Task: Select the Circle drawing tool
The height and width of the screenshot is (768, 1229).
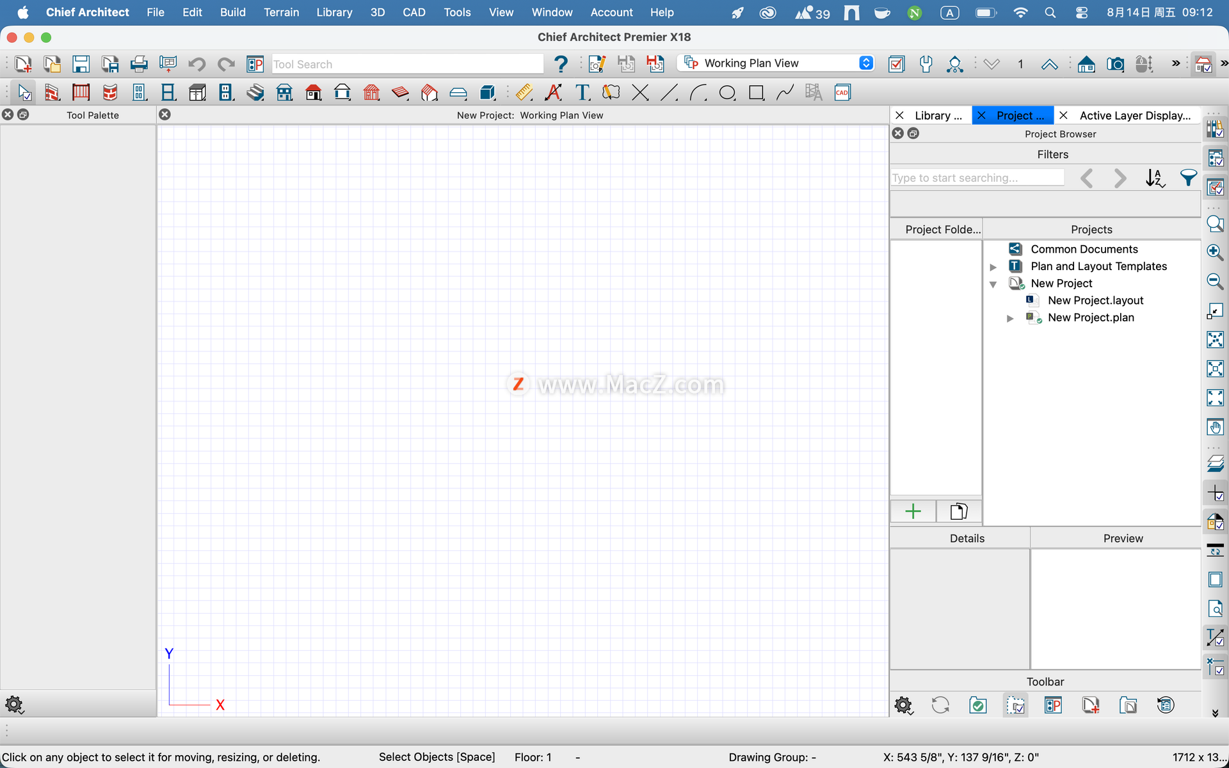Action: coord(727,93)
